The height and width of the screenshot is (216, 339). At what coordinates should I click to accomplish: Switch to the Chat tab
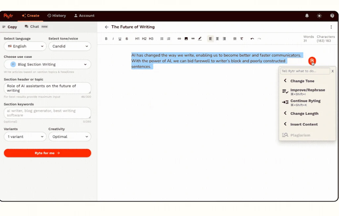[x=36, y=26]
